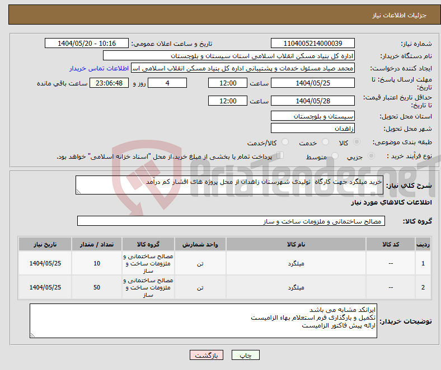Click the description area resize handle
This screenshot has height=370, width=441.
tap(78, 192)
